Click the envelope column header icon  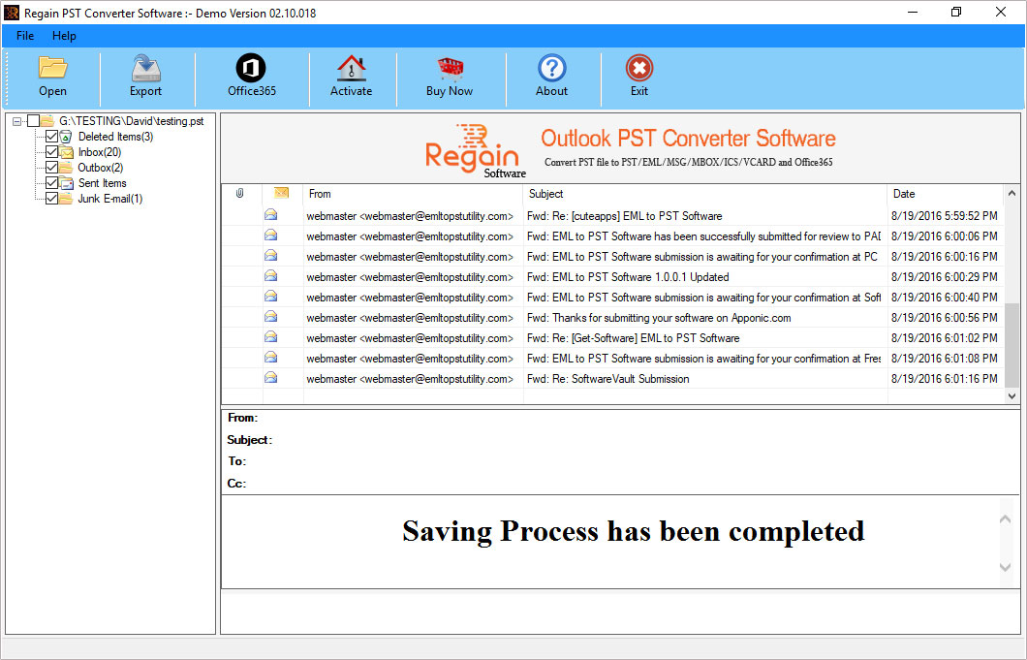[281, 193]
